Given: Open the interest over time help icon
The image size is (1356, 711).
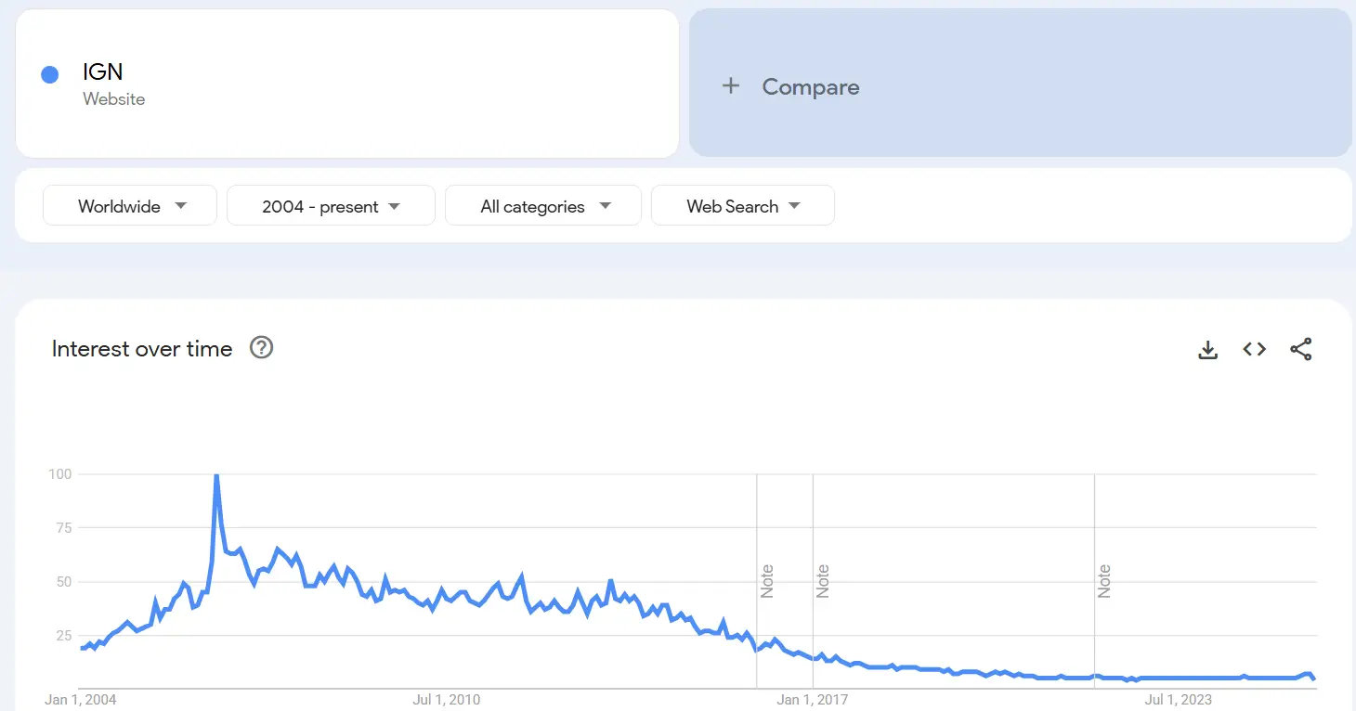Looking at the screenshot, I should click(x=262, y=348).
